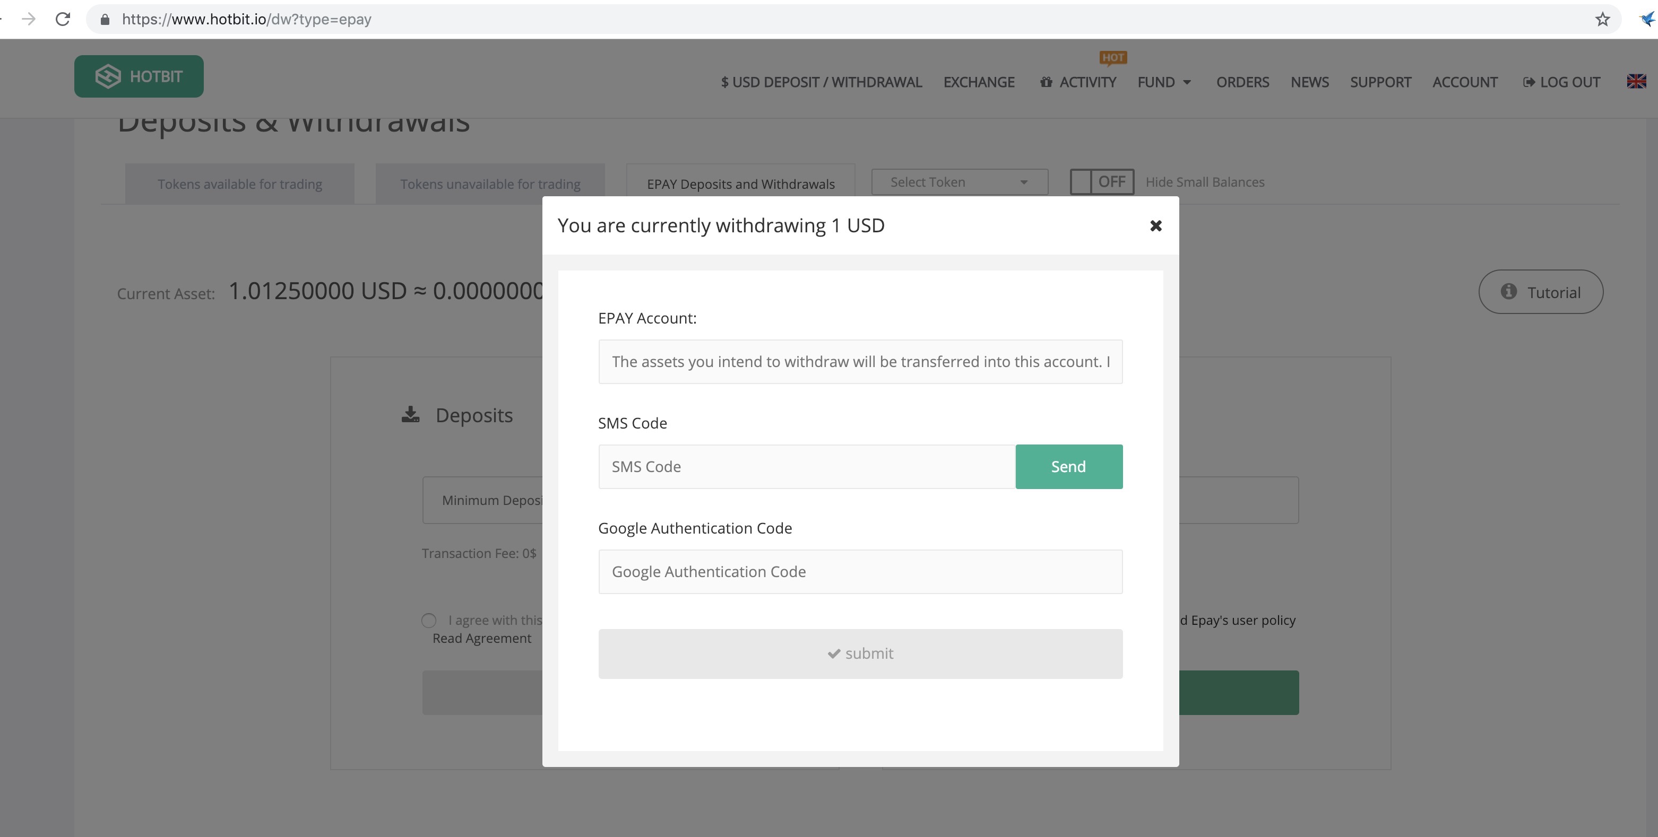Click the dialog title withdrawing 1 USD
The height and width of the screenshot is (837, 1658).
721,225
